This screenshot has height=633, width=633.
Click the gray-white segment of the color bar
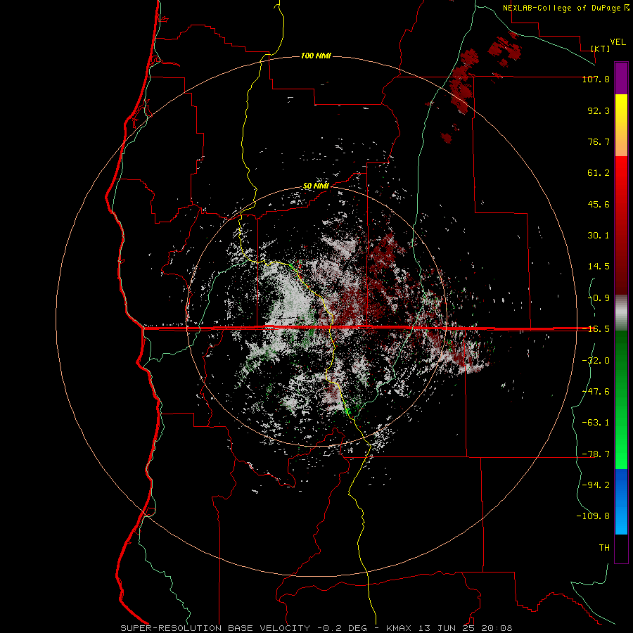tap(621, 313)
